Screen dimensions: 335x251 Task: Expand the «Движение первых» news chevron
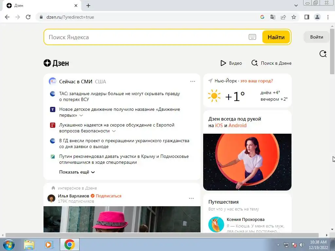pos(81,115)
